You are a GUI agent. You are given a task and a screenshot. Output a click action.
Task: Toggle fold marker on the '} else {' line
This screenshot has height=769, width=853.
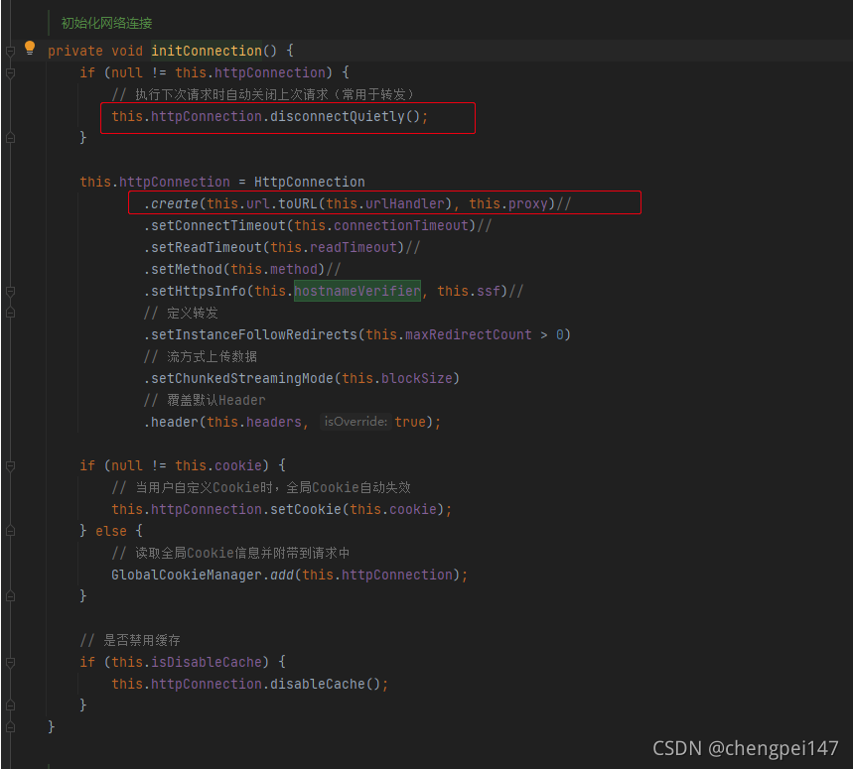pos(10,531)
